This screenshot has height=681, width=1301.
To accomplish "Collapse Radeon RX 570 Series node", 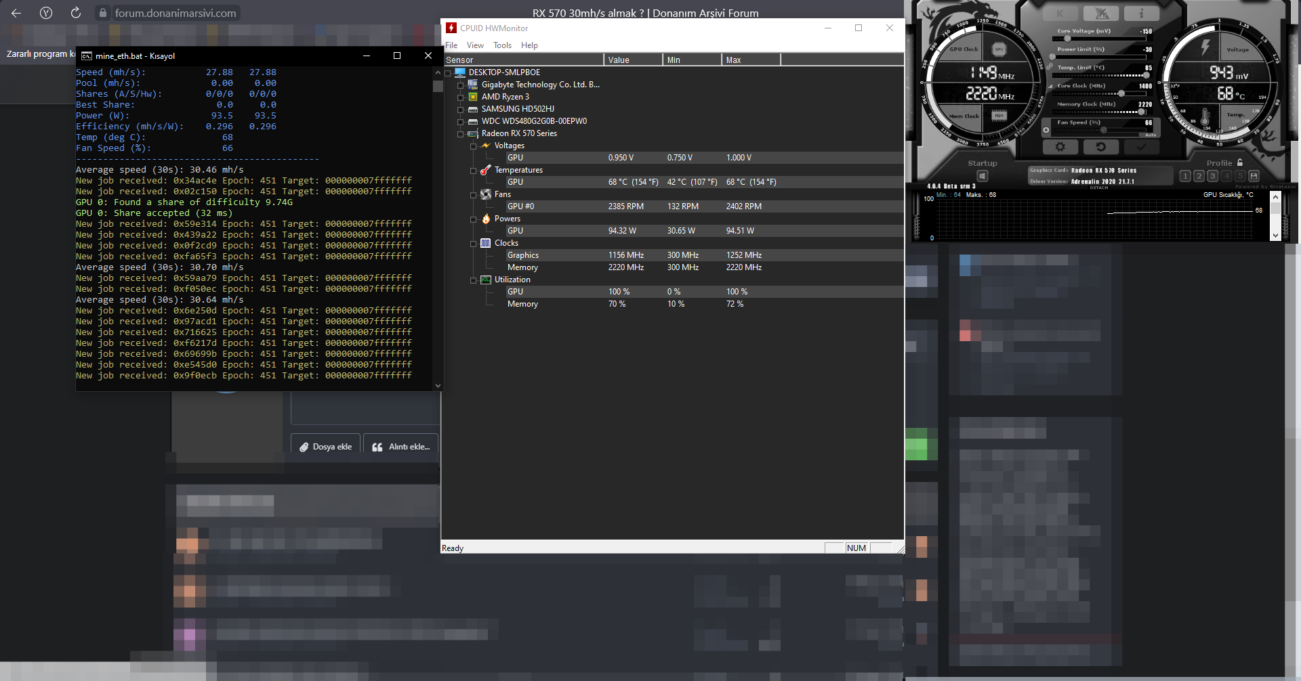I will [x=460, y=134].
